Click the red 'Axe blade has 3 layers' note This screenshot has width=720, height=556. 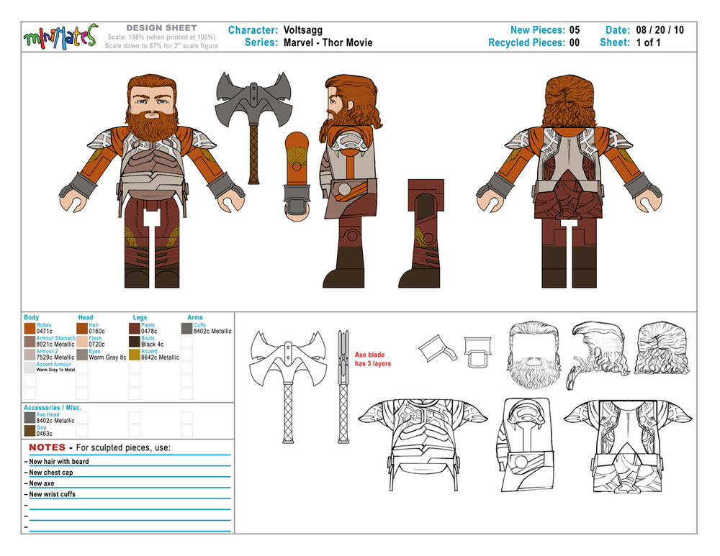373,359
